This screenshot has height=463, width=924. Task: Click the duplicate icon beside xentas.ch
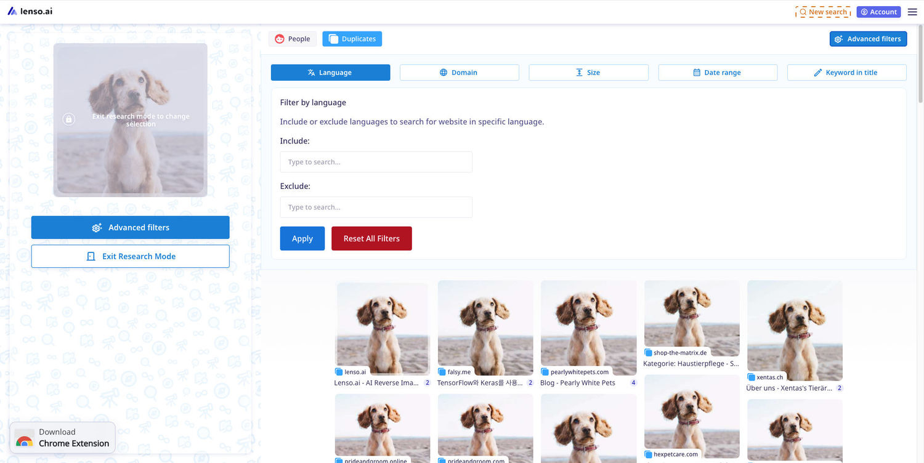coord(752,377)
